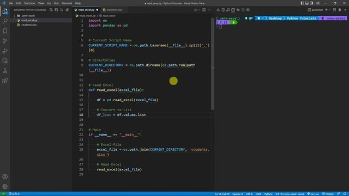
Task: Toggle the secondary side bar layout
Action: click(x=311, y=3)
